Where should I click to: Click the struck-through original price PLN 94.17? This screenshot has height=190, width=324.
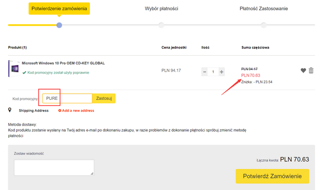pos(250,69)
